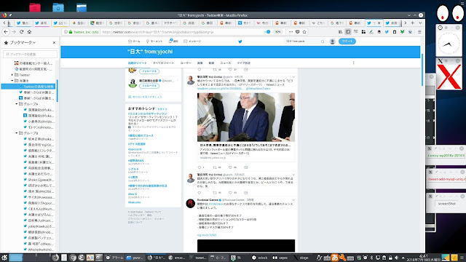Switch to ニュース results tab

point(225,63)
